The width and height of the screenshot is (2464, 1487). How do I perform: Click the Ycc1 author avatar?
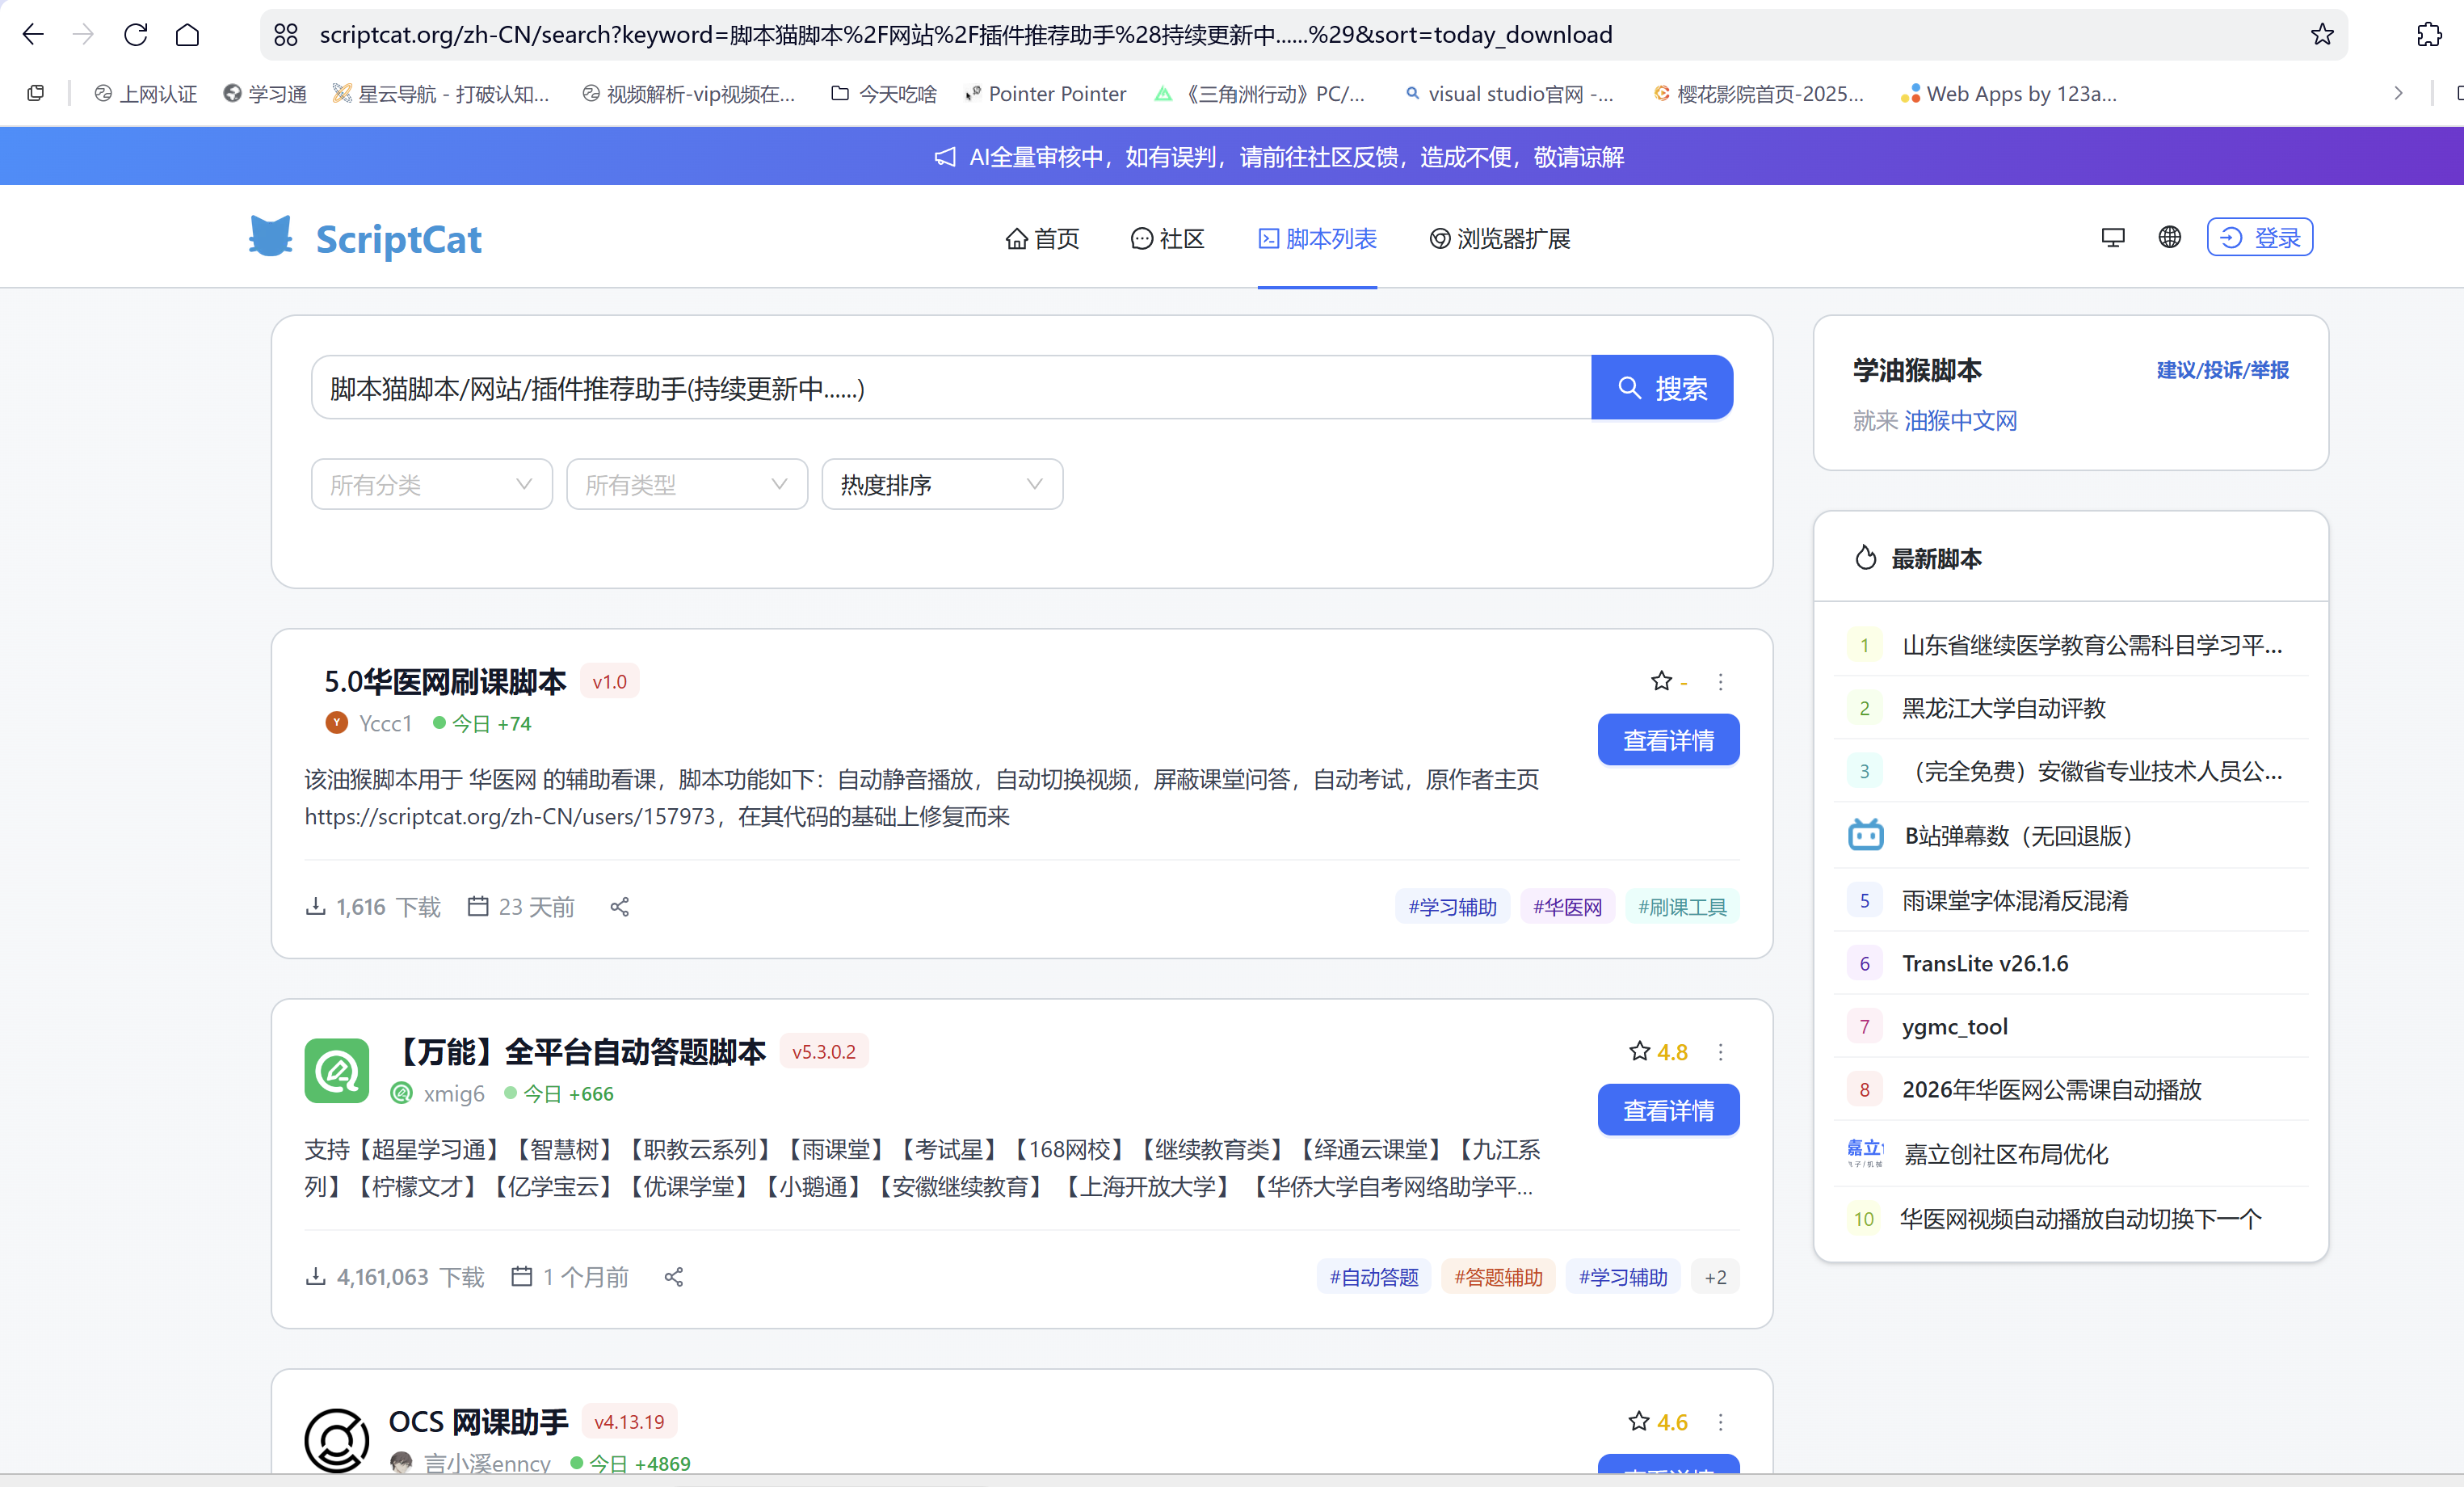coord(336,722)
